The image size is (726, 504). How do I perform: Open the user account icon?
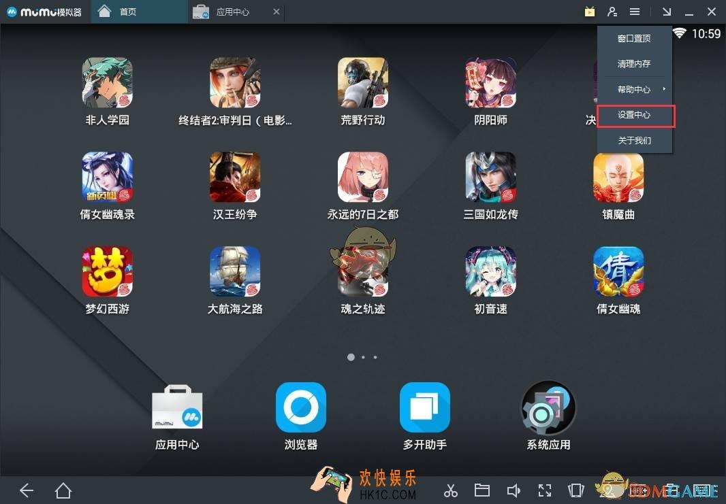tap(612, 12)
